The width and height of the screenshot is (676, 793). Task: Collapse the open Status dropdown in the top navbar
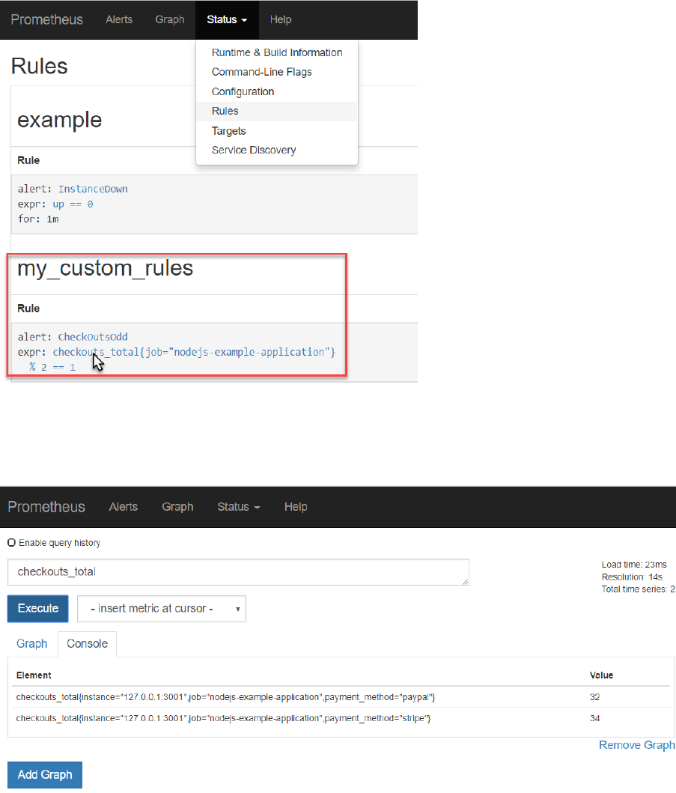pyautogui.click(x=227, y=19)
